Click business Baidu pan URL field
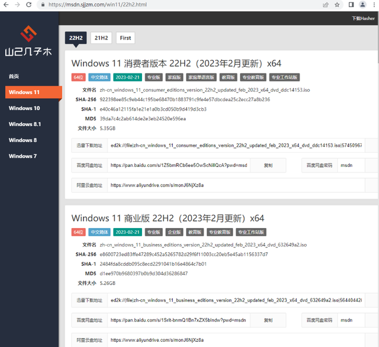Screen dimensions: 379x347 (179, 320)
